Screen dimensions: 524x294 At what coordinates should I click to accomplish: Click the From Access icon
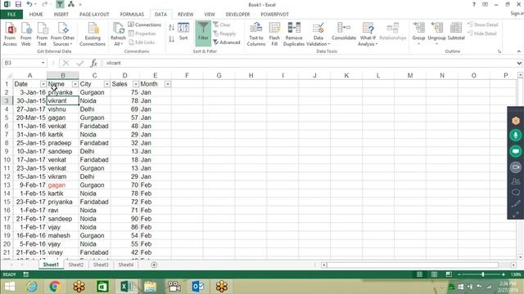[10, 34]
